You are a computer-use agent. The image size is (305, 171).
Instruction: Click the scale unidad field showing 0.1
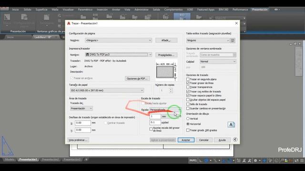(155, 123)
